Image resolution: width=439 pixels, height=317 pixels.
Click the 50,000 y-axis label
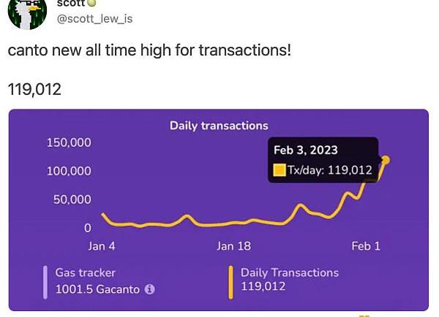point(72,199)
